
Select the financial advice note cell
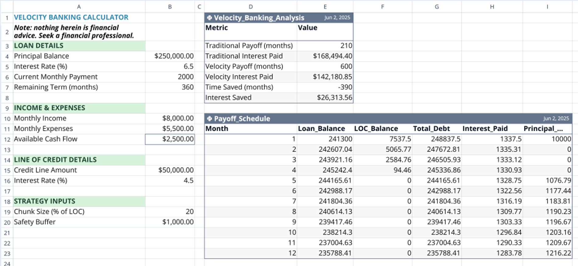tap(79, 32)
